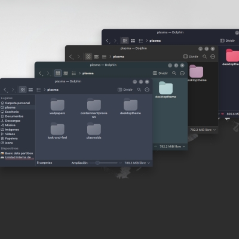Click 'plasma' breadcrumb in front window
The width and height of the screenshot is (239, 239).
click(53, 90)
